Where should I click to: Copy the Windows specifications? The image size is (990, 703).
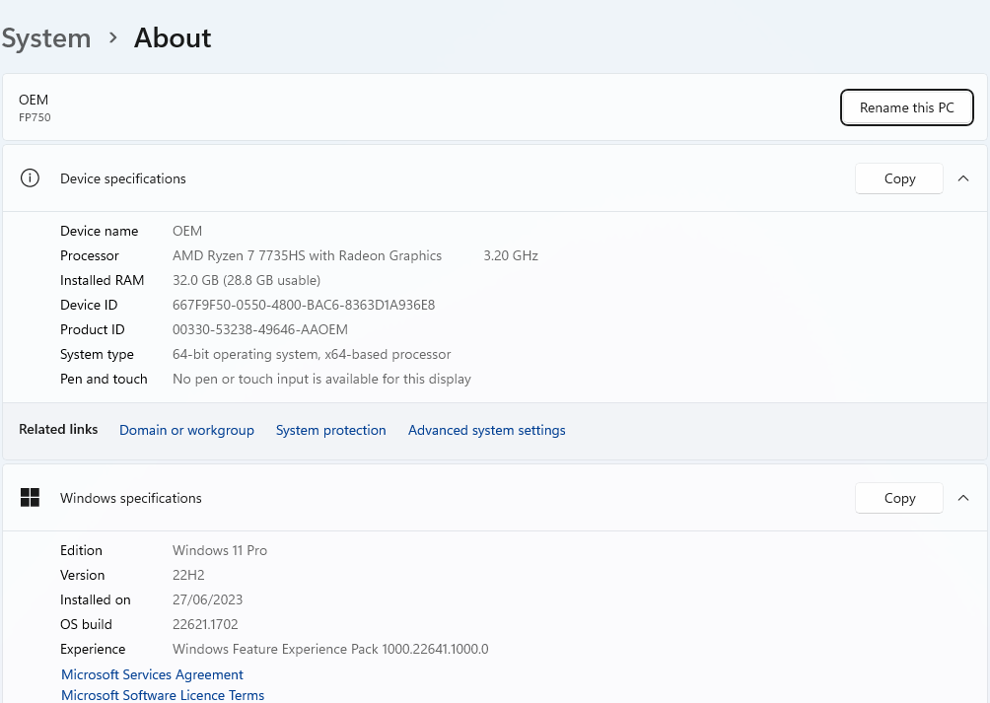[x=899, y=498]
